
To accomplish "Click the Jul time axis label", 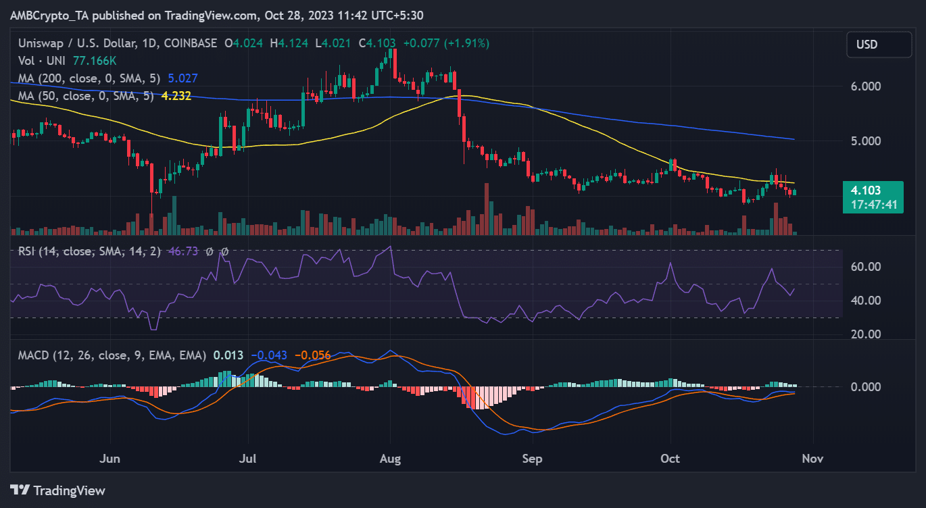I will [248, 459].
